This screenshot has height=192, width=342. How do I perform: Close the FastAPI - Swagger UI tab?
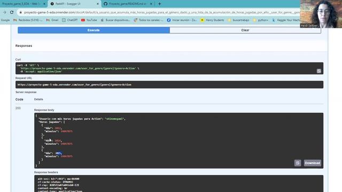(x=98, y=4)
